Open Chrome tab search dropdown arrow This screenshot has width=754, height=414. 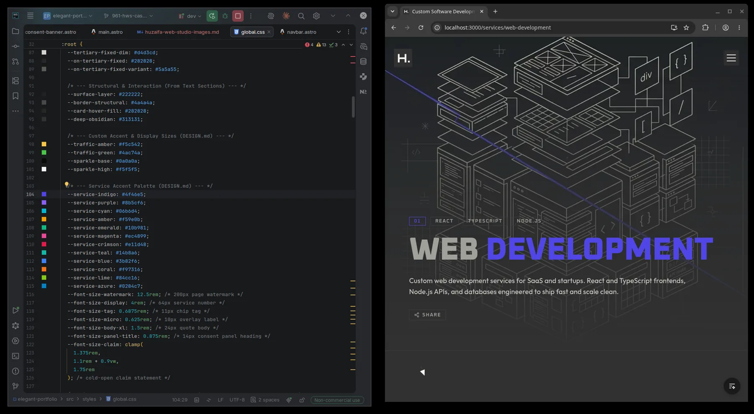pyautogui.click(x=392, y=11)
